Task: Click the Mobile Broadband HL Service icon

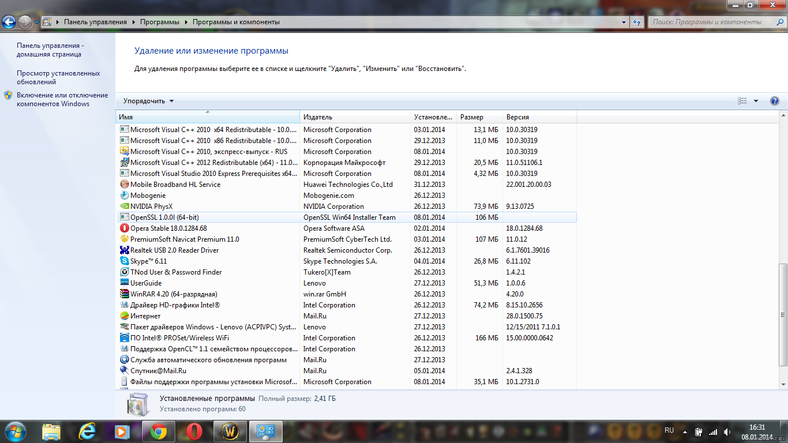Action: pyautogui.click(x=125, y=185)
